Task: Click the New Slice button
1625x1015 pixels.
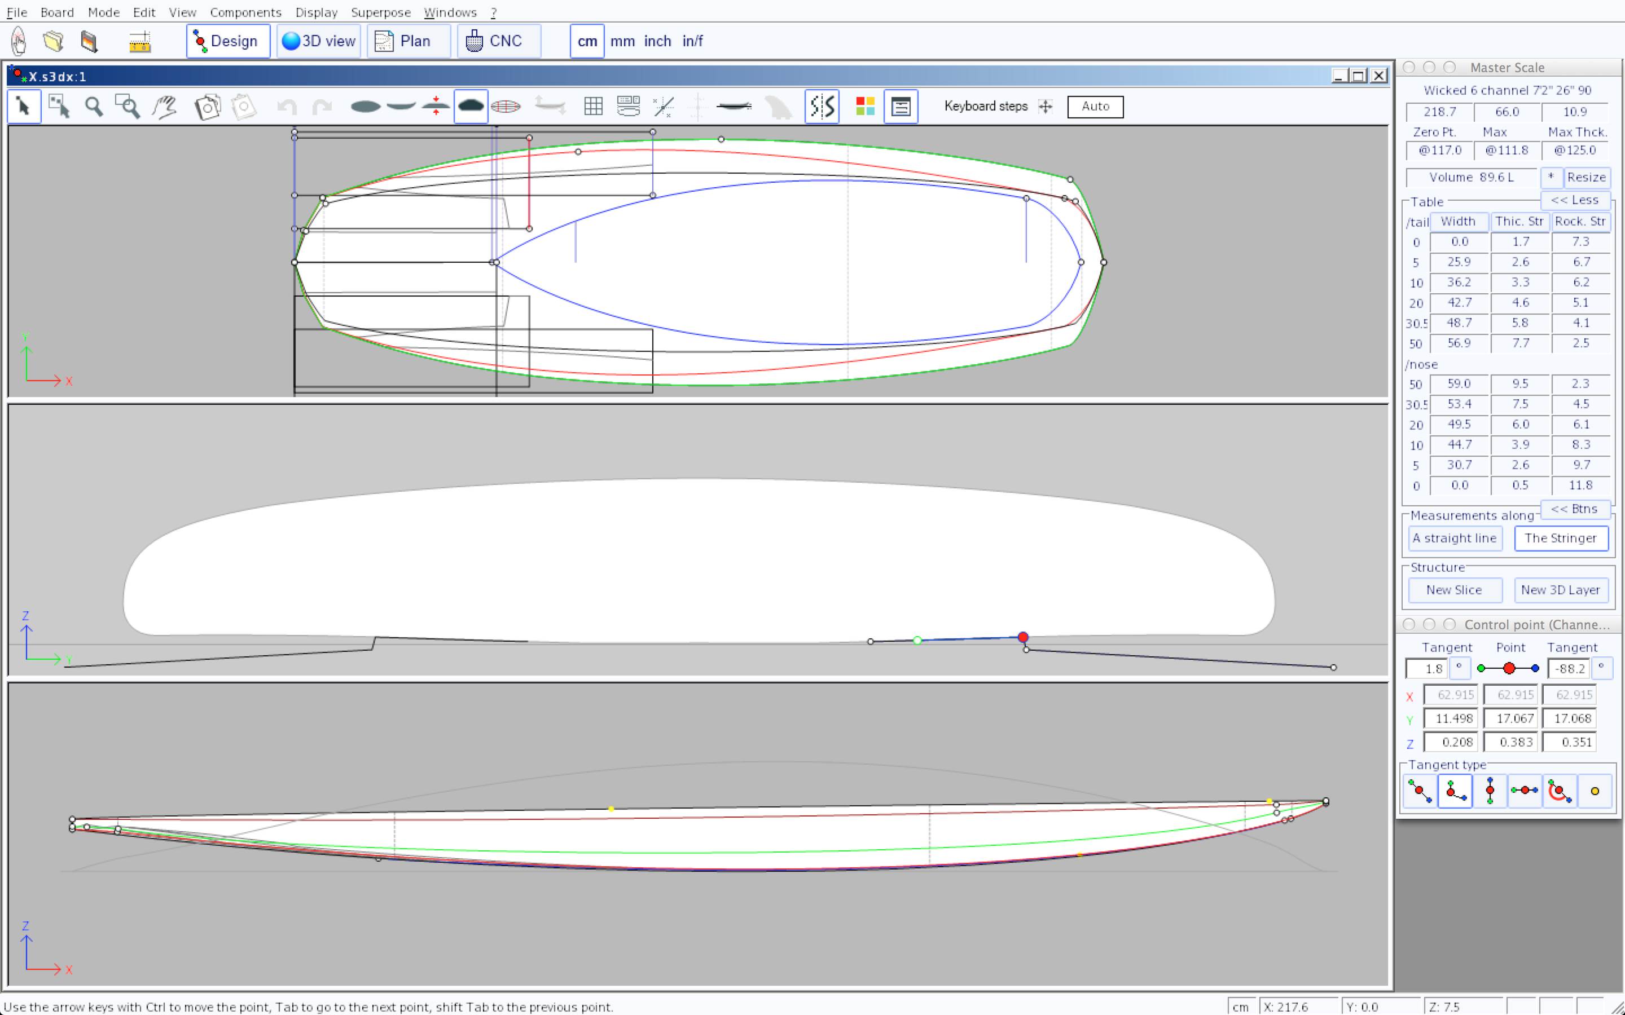Action: [1454, 590]
